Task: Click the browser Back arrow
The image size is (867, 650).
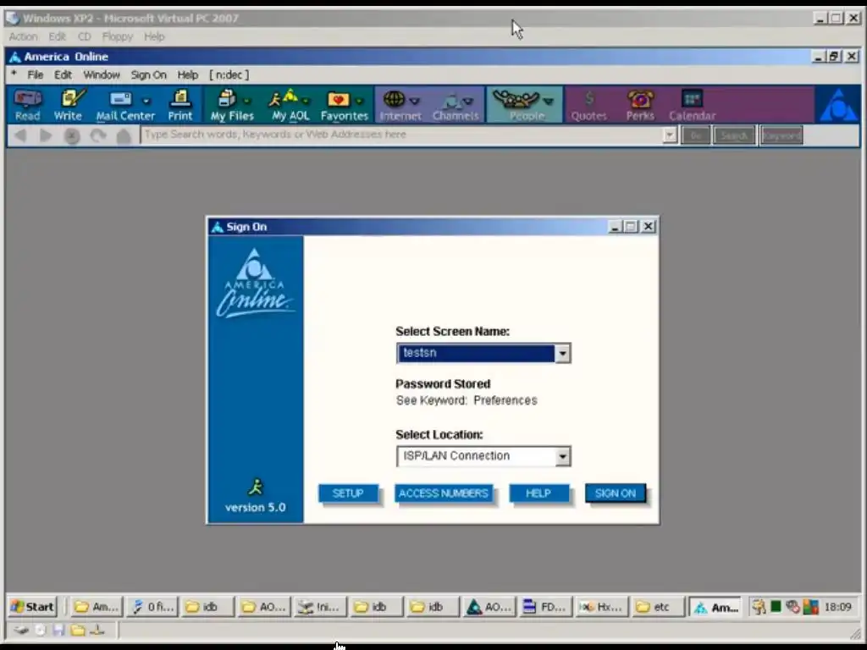Action: 20,135
